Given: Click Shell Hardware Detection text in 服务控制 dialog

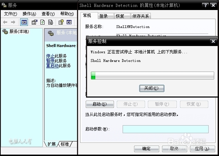Looking at the screenshot, I should [115, 61].
